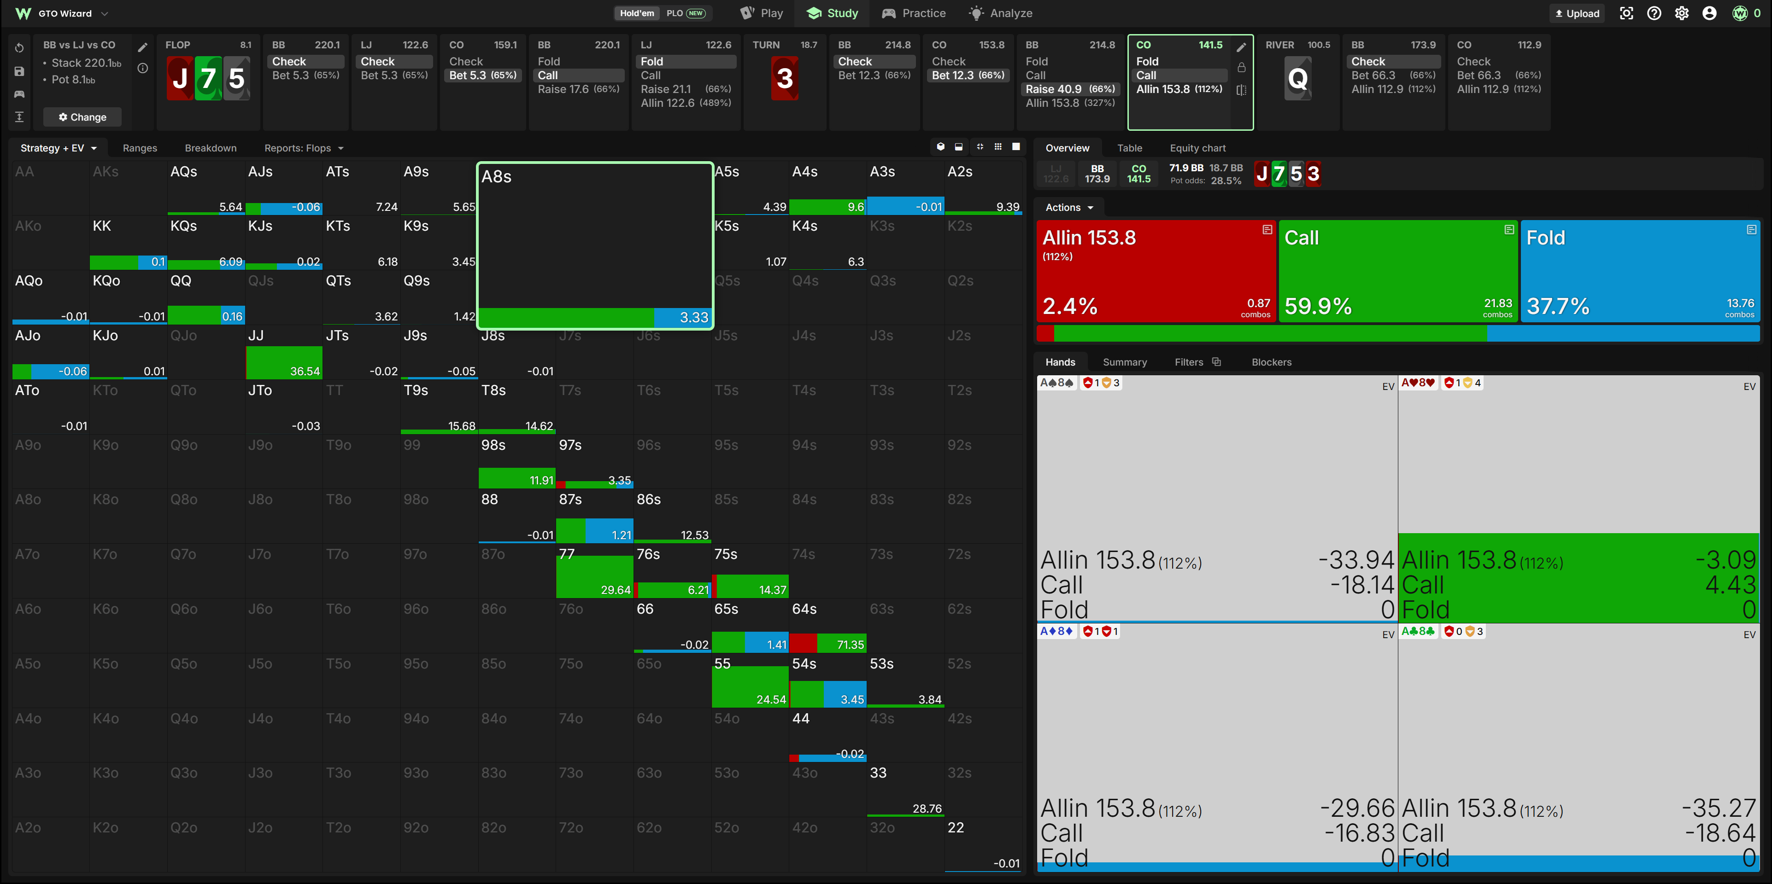The width and height of the screenshot is (1772, 884).
Task: Open the Reports: Flops dropdown
Action: click(x=303, y=148)
